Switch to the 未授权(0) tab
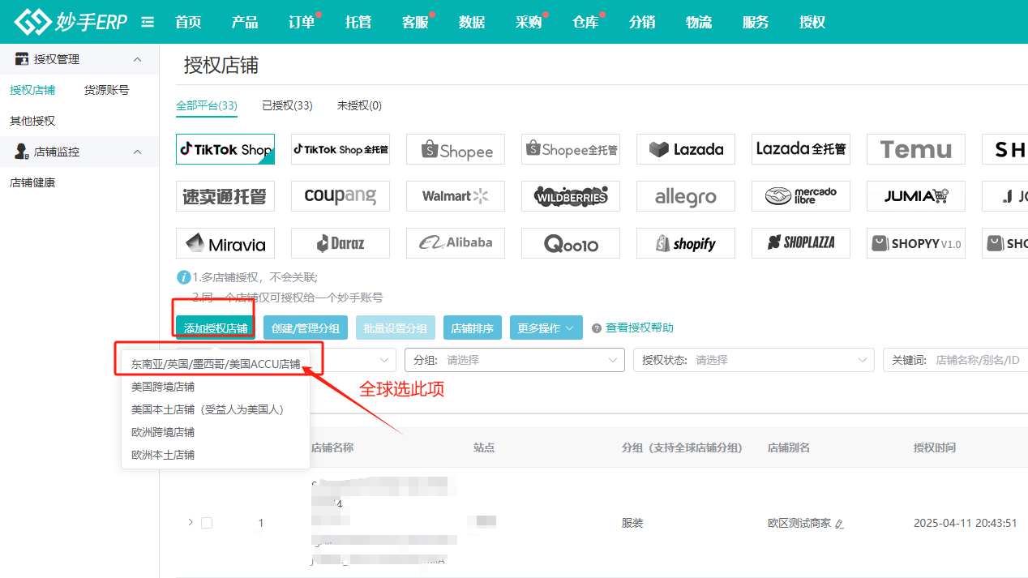This screenshot has height=578, width=1028. pos(359,105)
